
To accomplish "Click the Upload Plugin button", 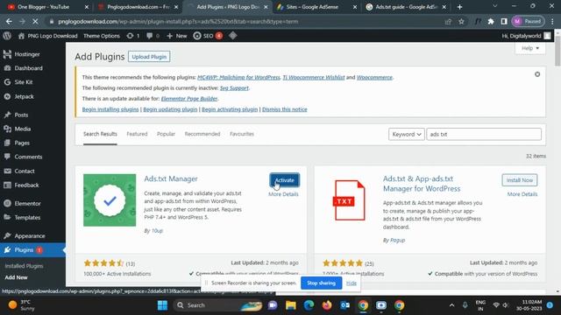I will tap(149, 57).
